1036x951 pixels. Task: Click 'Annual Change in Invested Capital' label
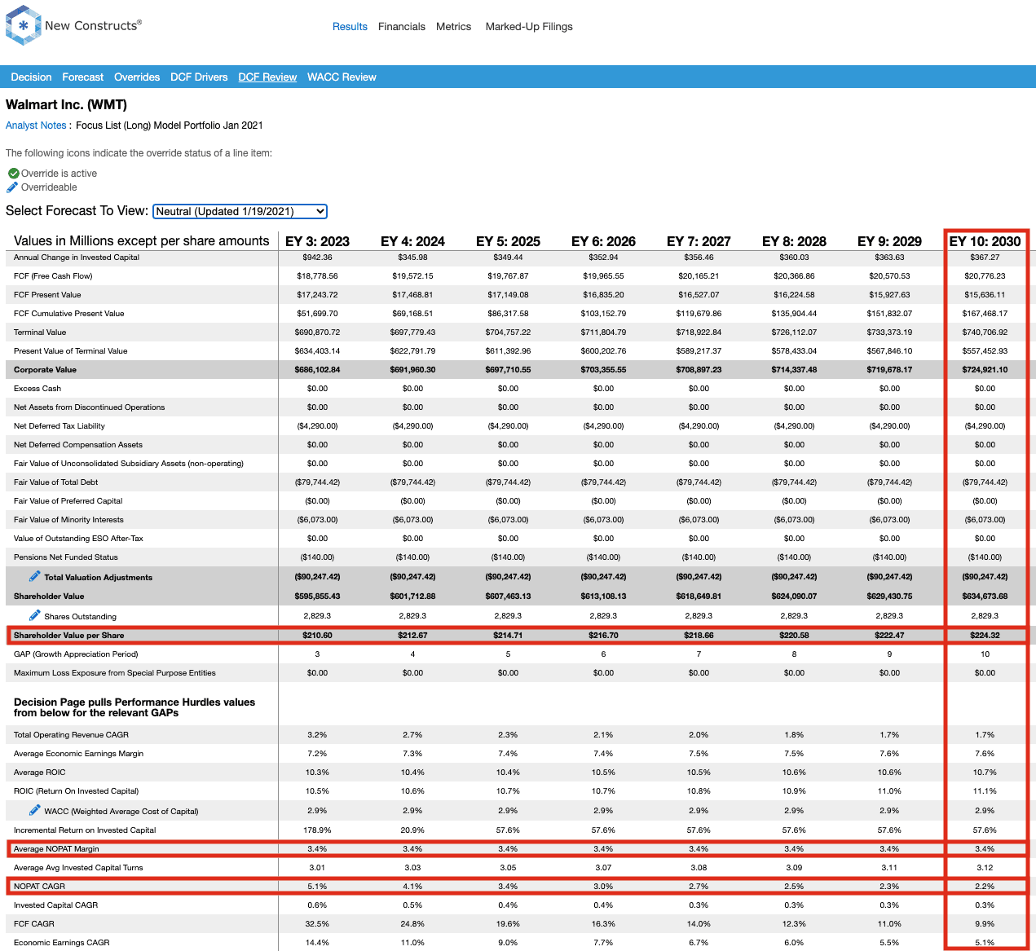tap(77, 258)
